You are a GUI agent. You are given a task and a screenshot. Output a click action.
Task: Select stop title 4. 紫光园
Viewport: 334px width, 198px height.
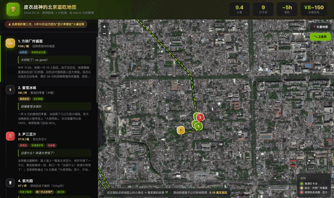tap(26, 181)
